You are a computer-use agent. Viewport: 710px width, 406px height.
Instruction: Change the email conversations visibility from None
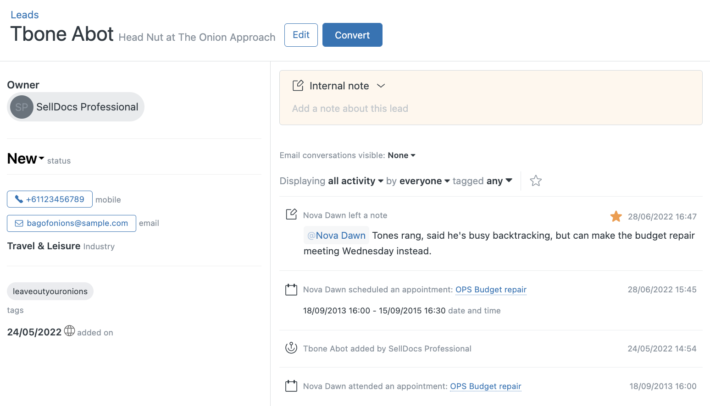click(x=401, y=155)
